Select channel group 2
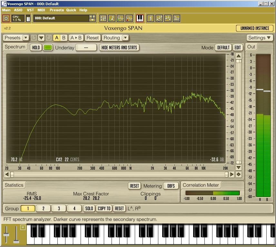Image resolution: width=276 pixels, height=247 pixels. [x=43, y=208]
